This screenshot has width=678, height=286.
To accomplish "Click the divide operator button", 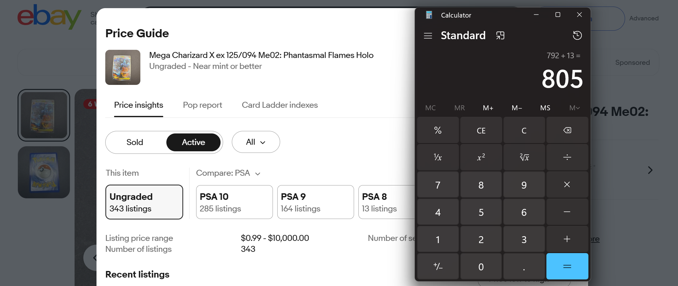I will 567,157.
